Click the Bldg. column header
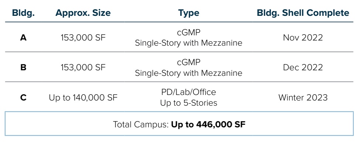 coord(23,13)
